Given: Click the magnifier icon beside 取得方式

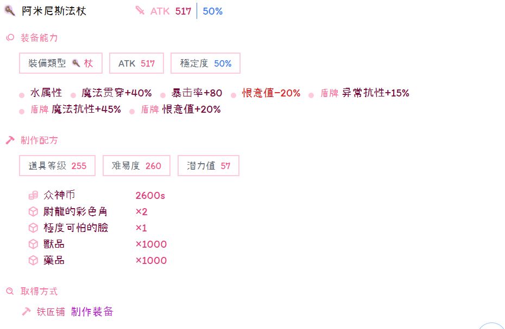Looking at the screenshot, I should click(x=10, y=292).
